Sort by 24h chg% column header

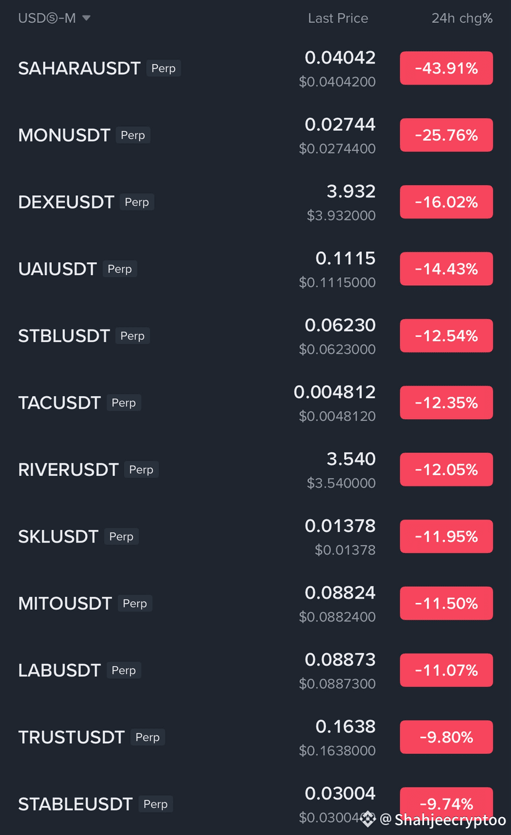tap(462, 19)
